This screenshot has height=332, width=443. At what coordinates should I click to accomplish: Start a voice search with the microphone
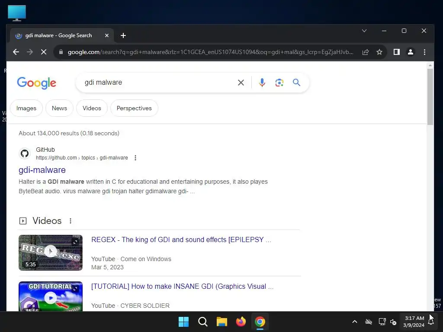[x=262, y=83]
